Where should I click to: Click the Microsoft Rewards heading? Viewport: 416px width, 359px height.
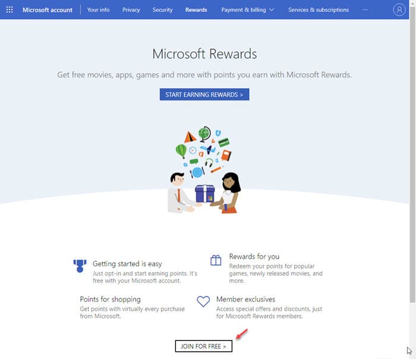(204, 54)
